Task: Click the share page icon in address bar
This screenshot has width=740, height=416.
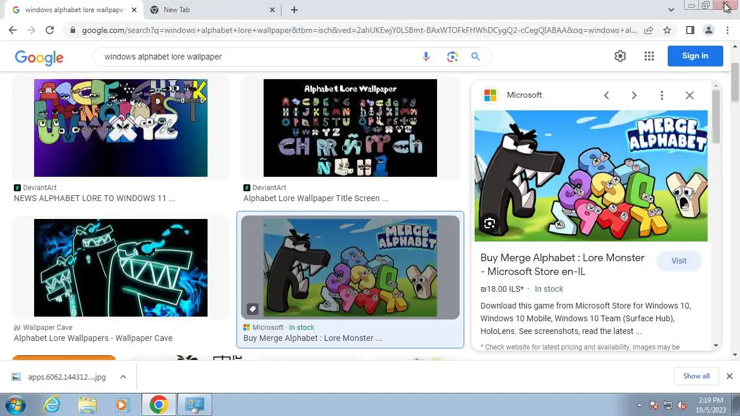Action: (649, 30)
